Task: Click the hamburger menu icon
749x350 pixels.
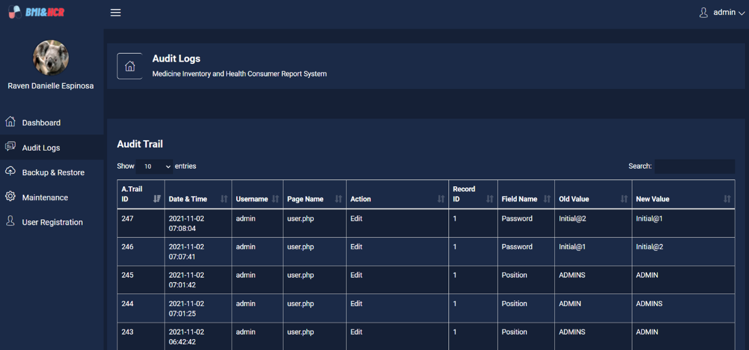Action: [x=115, y=12]
